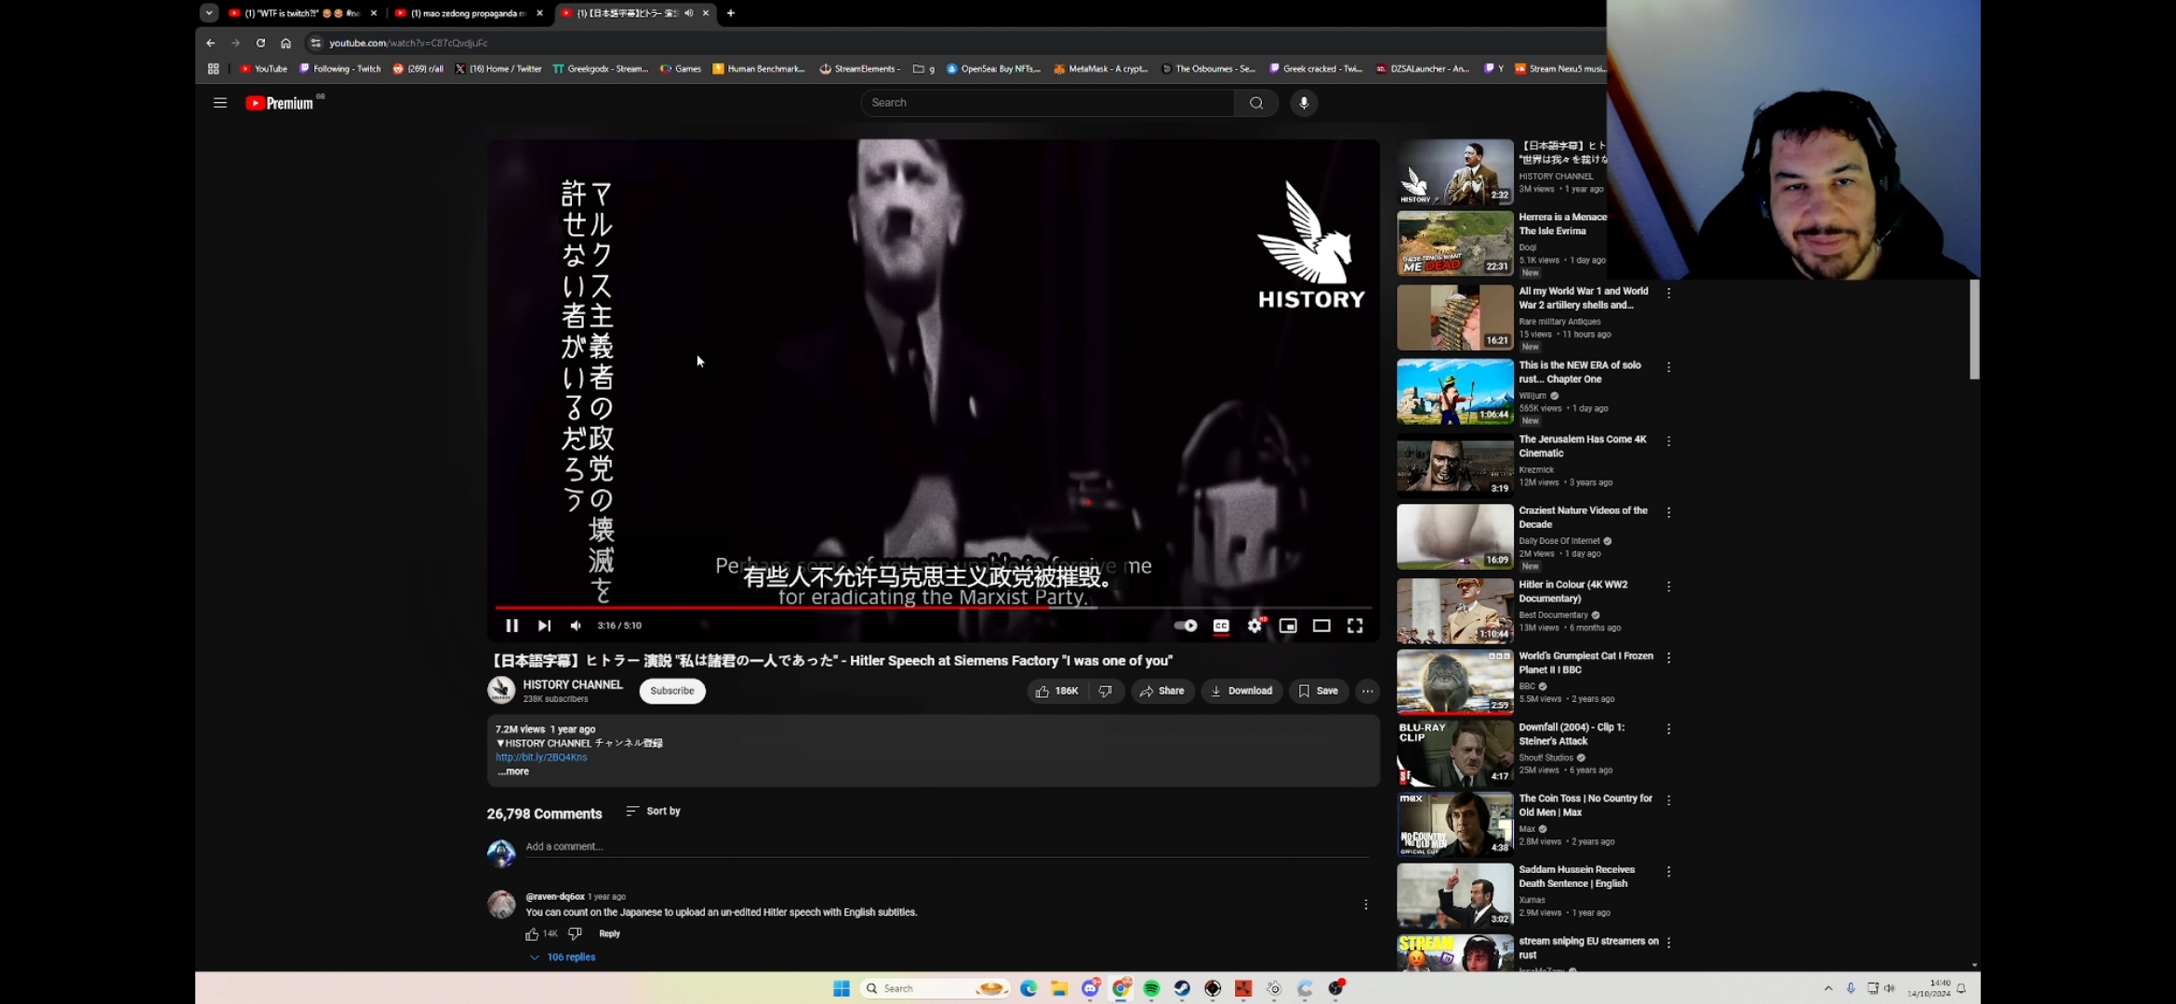Reply to raven-dq6ox comment
The height and width of the screenshot is (1004, 2176).
[609, 934]
